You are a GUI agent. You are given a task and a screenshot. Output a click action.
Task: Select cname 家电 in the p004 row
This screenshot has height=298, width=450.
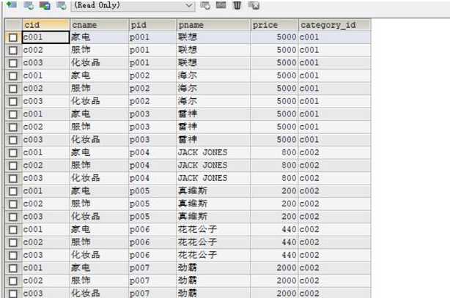point(99,152)
